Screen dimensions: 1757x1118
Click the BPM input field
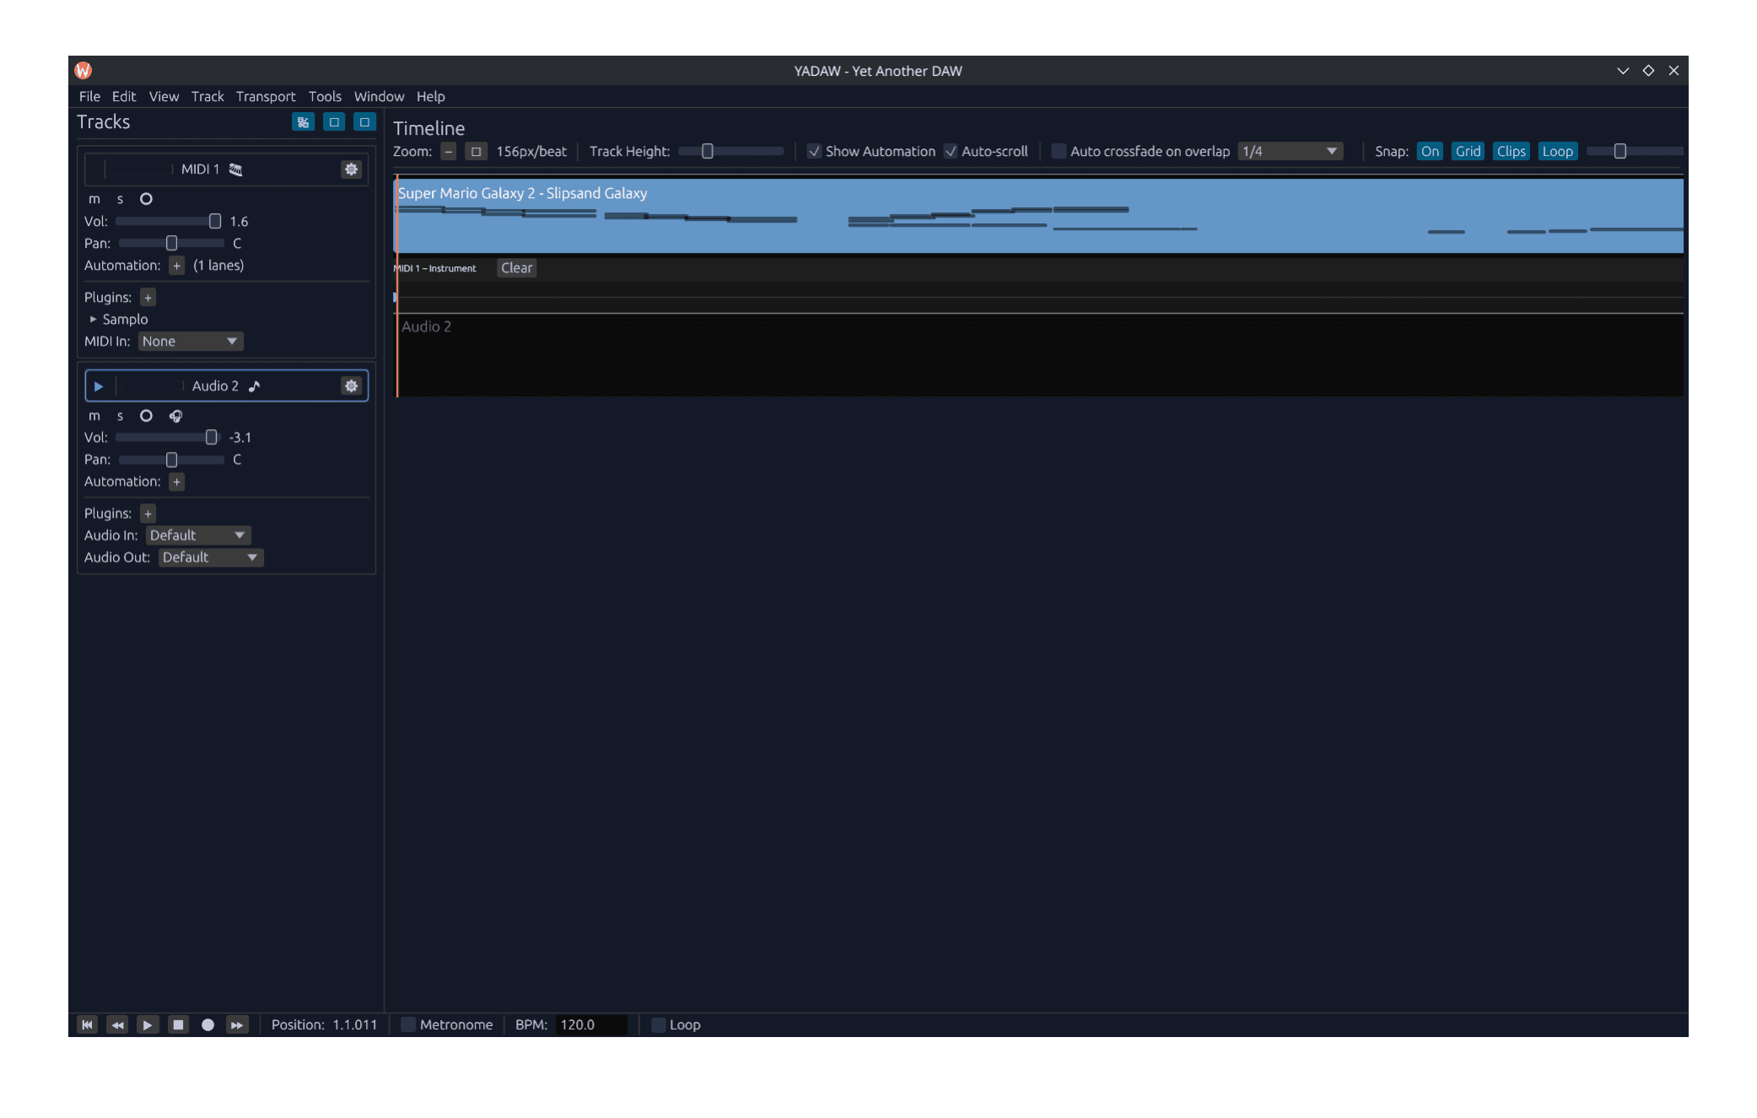point(591,1025)
